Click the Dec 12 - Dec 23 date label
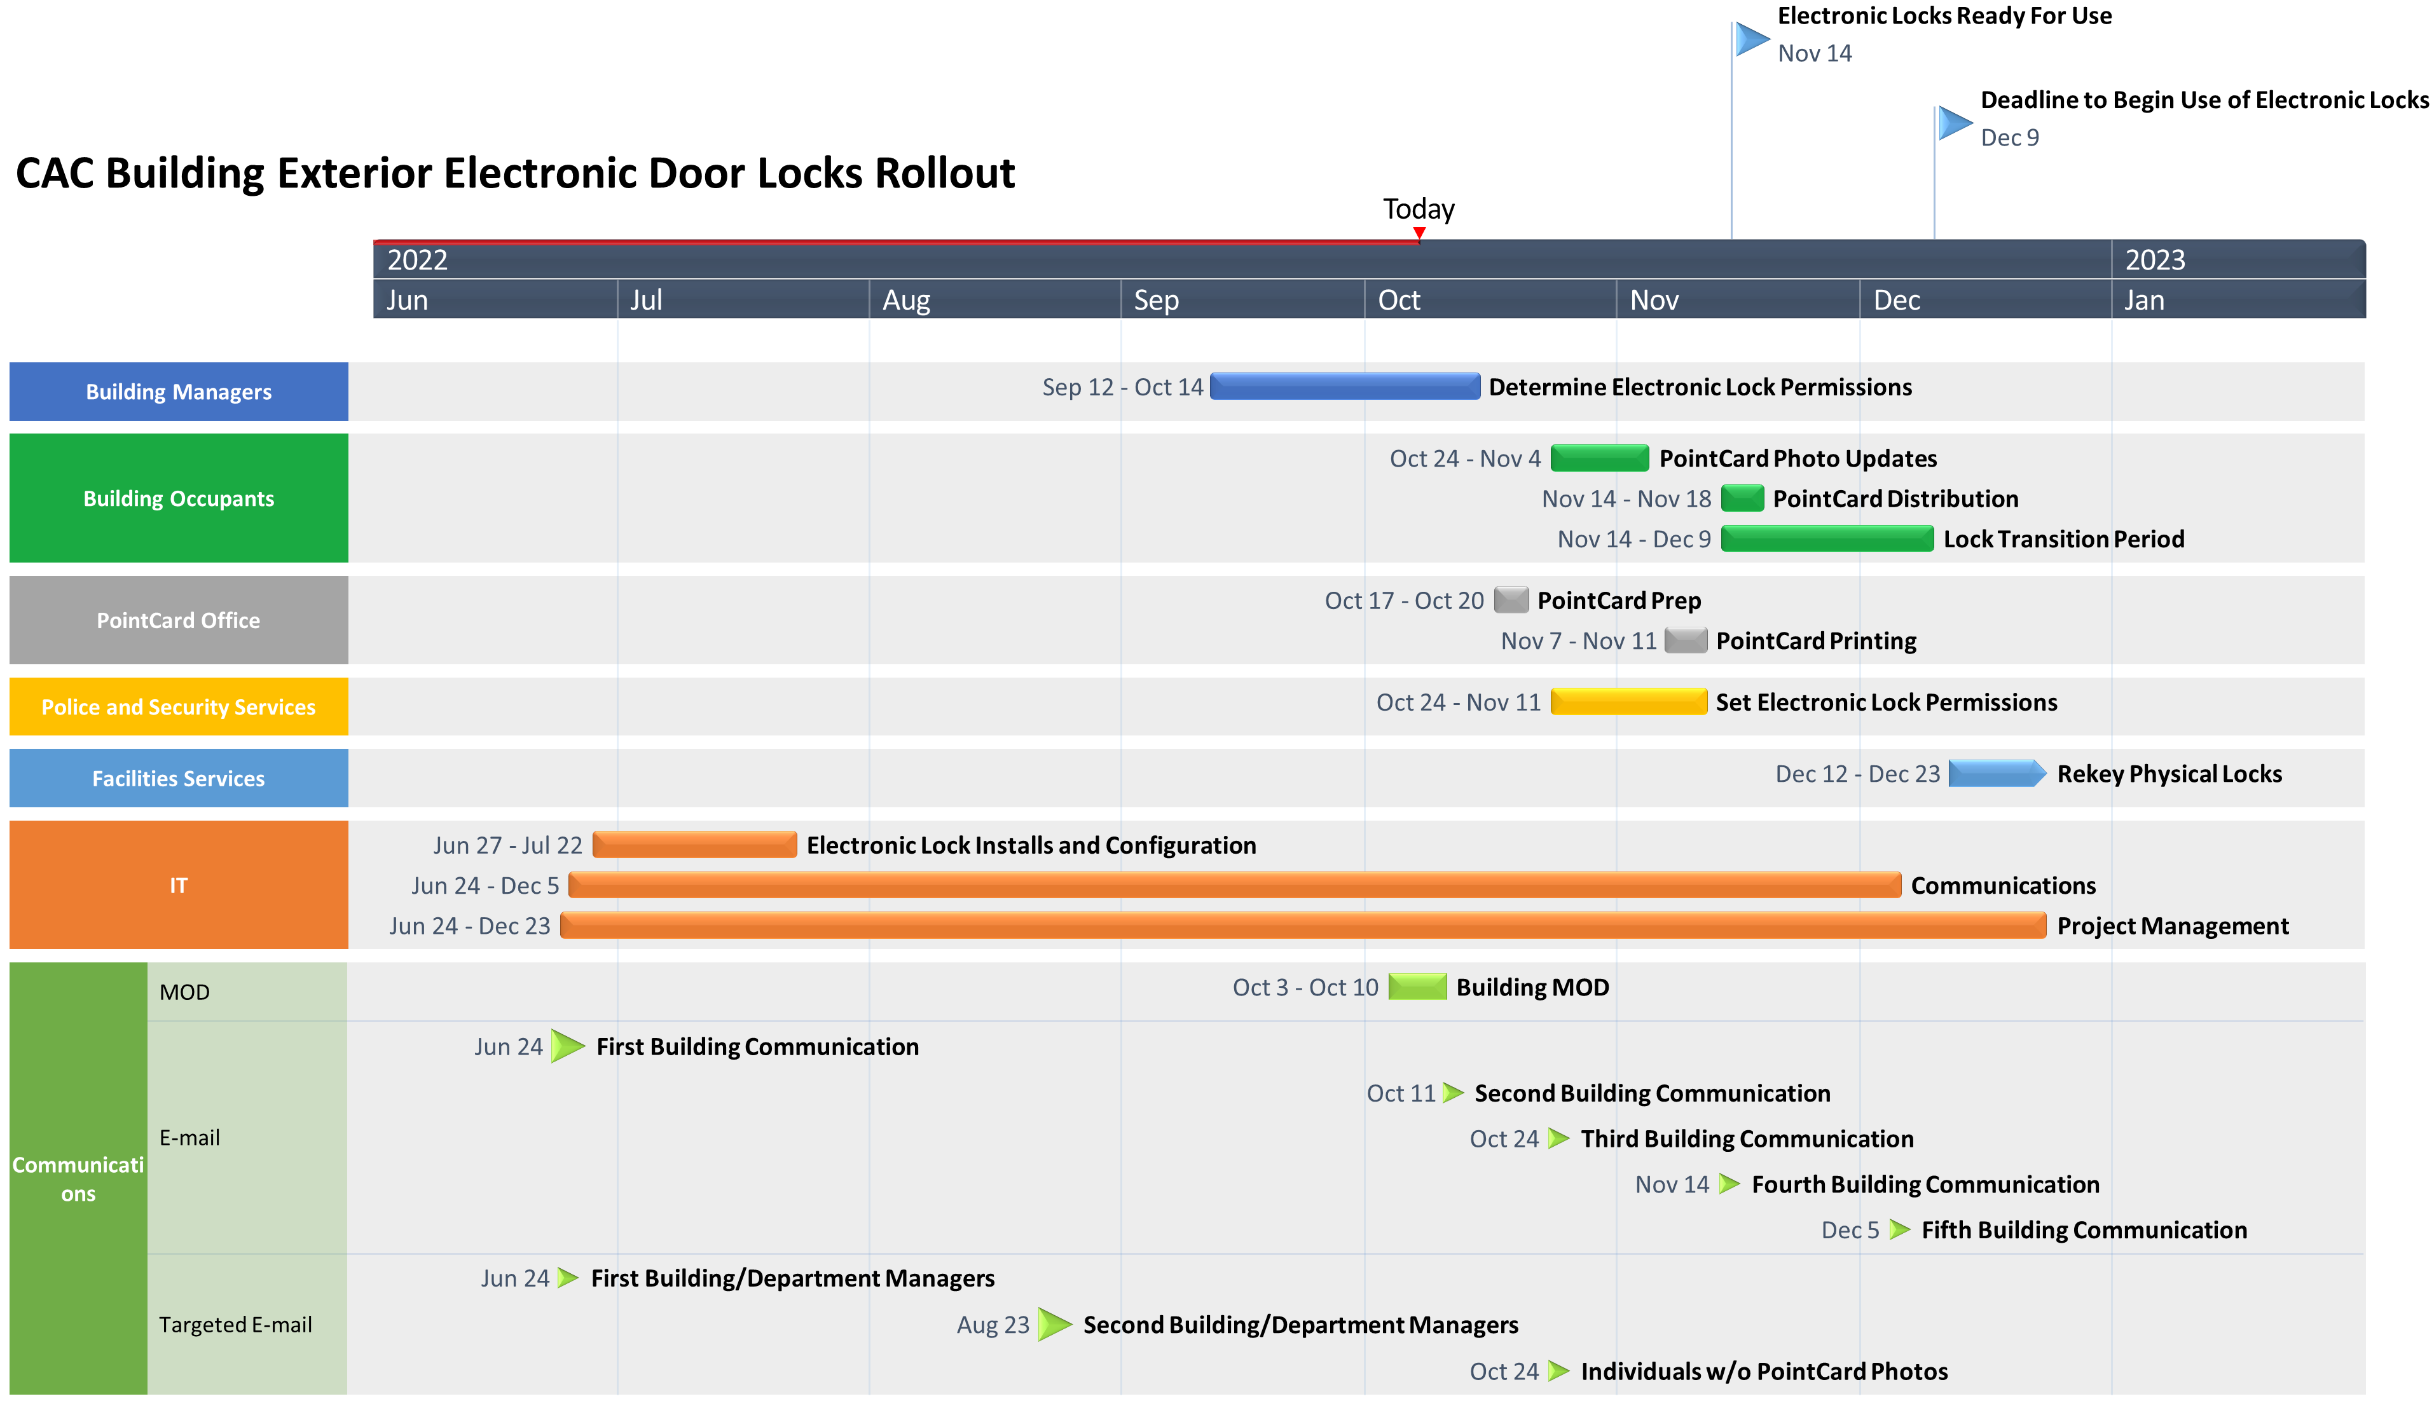 (1857, 774)
